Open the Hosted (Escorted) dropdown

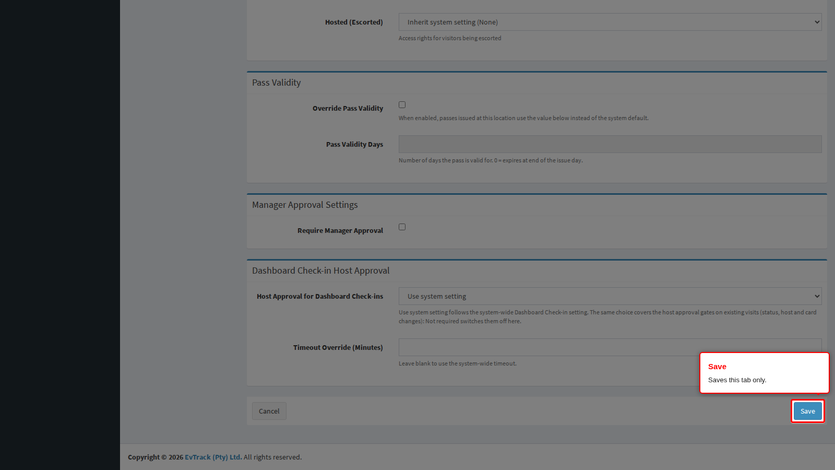point(610,22)
